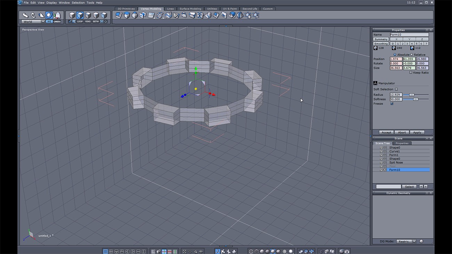The image size is (452, 254).
Task: Open the Selection menu
Action: (x=78, y=2)
